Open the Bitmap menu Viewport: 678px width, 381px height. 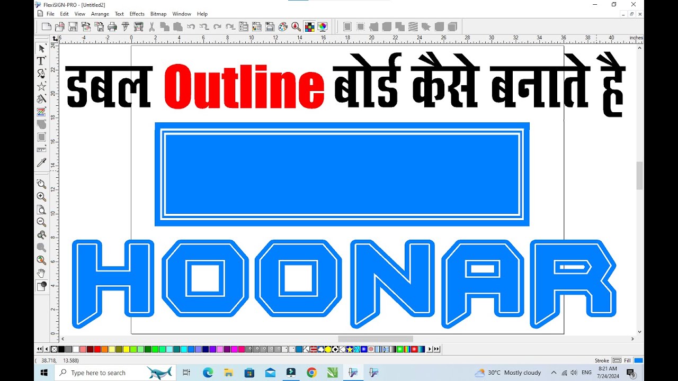point(158,14)
